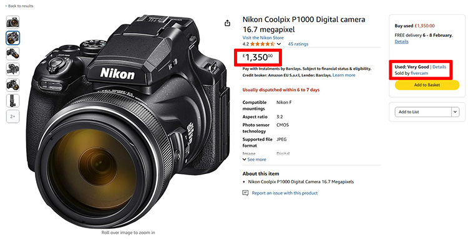
Task: Click the Add to List button
Action: [x=423, y=112]
